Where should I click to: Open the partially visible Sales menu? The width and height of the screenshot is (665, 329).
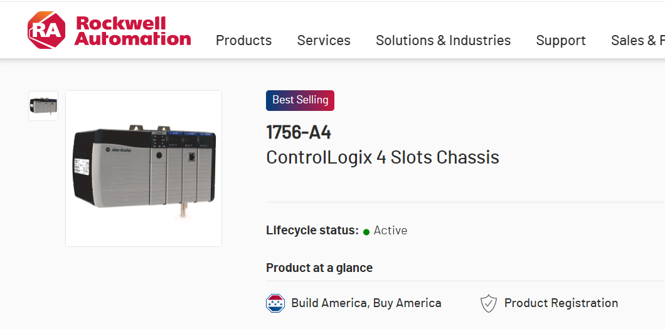[x=637, y=41]
